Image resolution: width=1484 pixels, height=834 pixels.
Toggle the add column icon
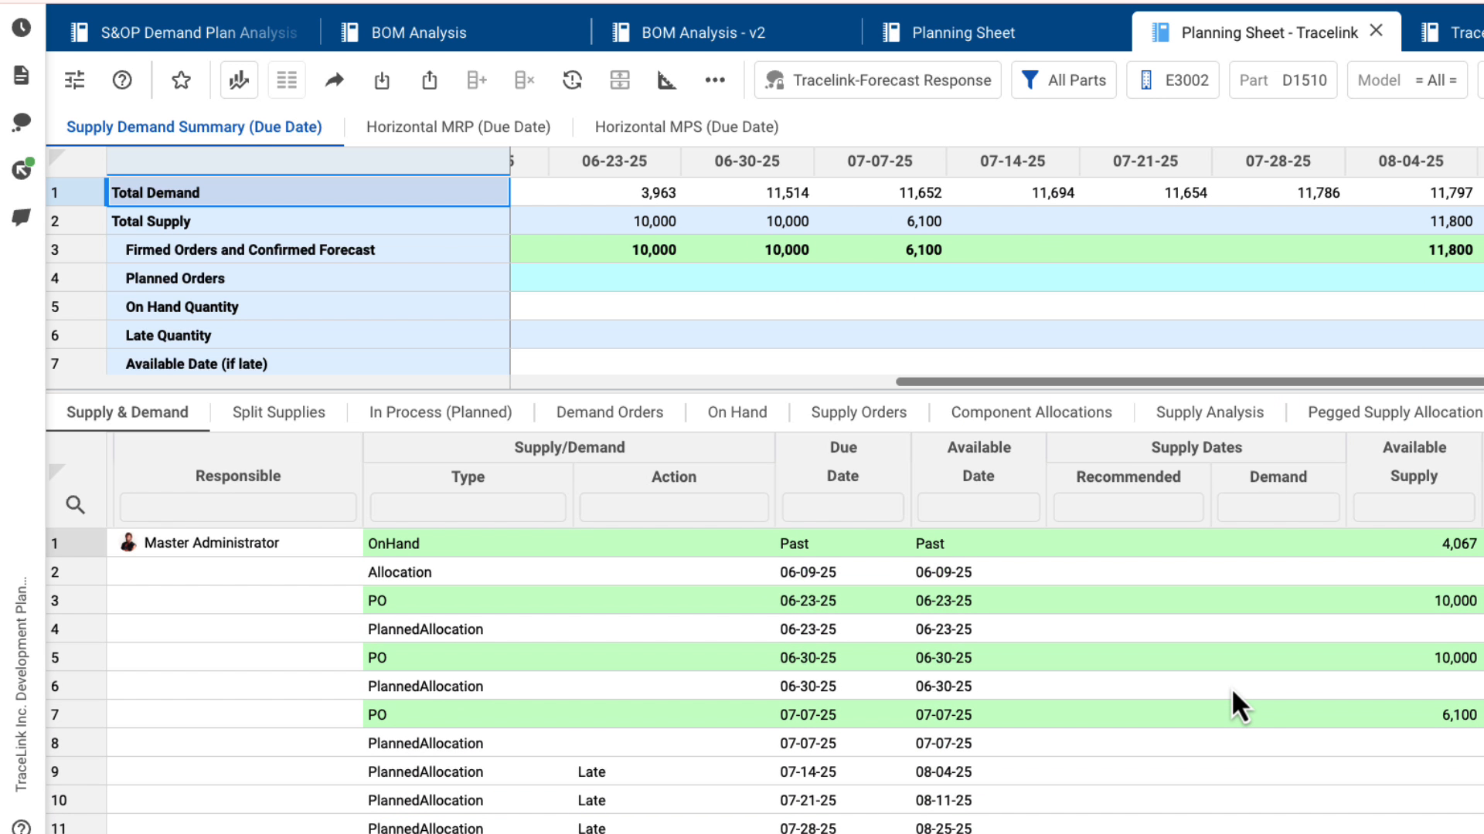tap(476, 80)
